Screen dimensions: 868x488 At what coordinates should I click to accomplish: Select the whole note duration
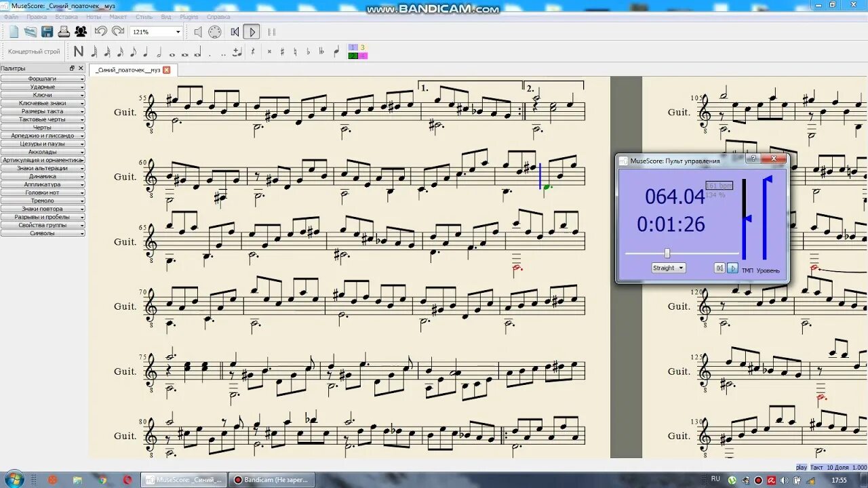172,54
